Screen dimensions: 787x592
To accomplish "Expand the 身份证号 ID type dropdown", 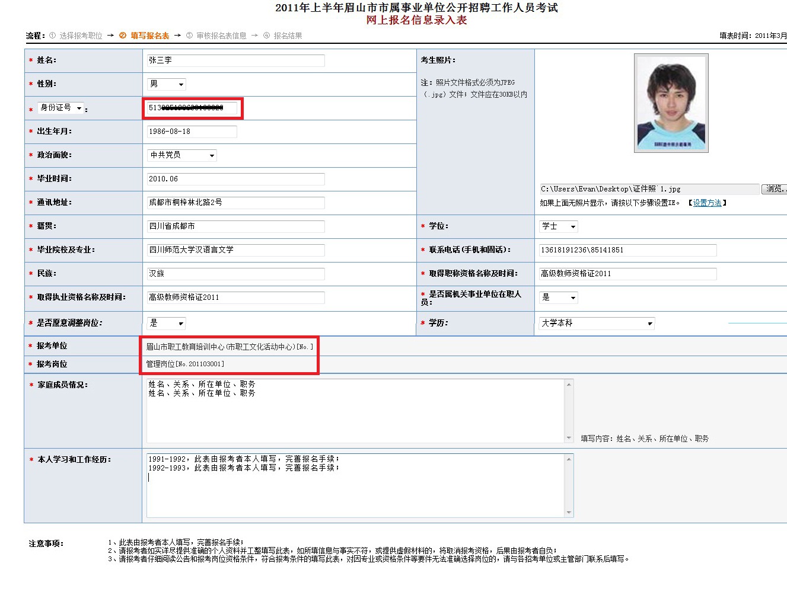I will (60, 108).
